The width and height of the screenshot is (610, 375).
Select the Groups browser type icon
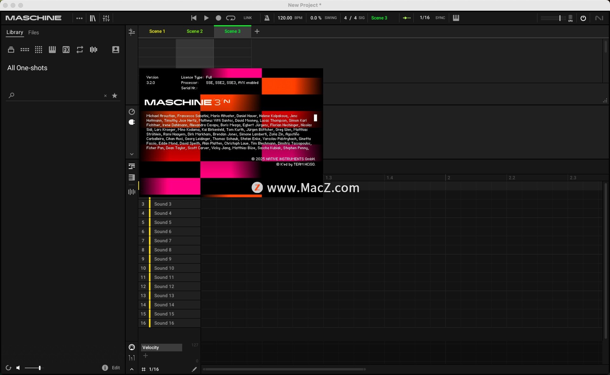pos(25,49)
